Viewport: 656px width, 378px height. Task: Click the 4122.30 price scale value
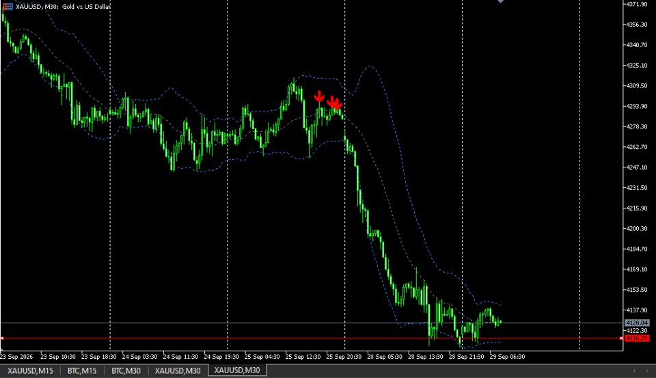tap(636, 331)
